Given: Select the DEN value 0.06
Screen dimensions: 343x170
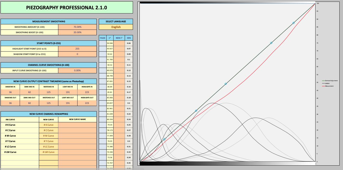Looking at the screenshot, I should tap(129, 43).
